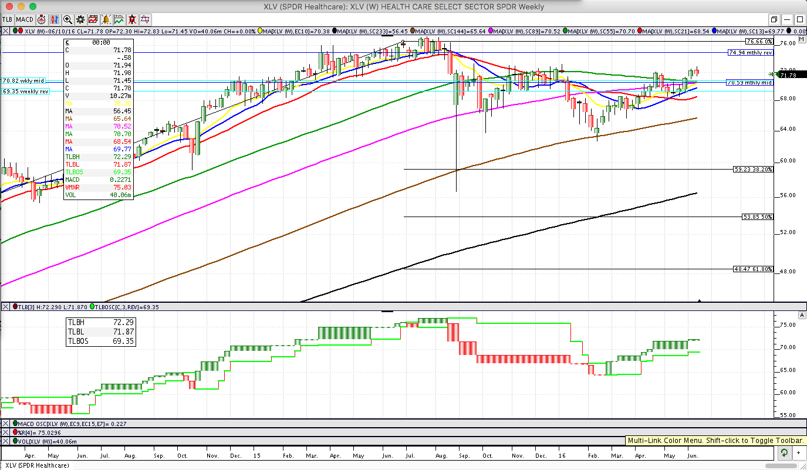
Task: Click the A autoscale button on TLB pane
Action: pos(801,315)
